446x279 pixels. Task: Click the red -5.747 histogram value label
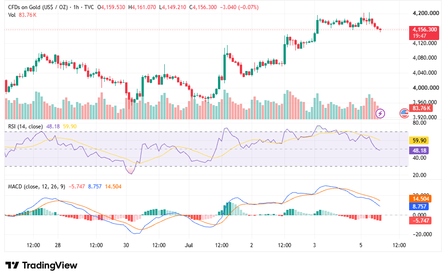pos(420,220)
